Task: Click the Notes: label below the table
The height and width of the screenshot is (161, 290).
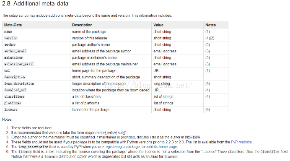Action: pos(7,119)
